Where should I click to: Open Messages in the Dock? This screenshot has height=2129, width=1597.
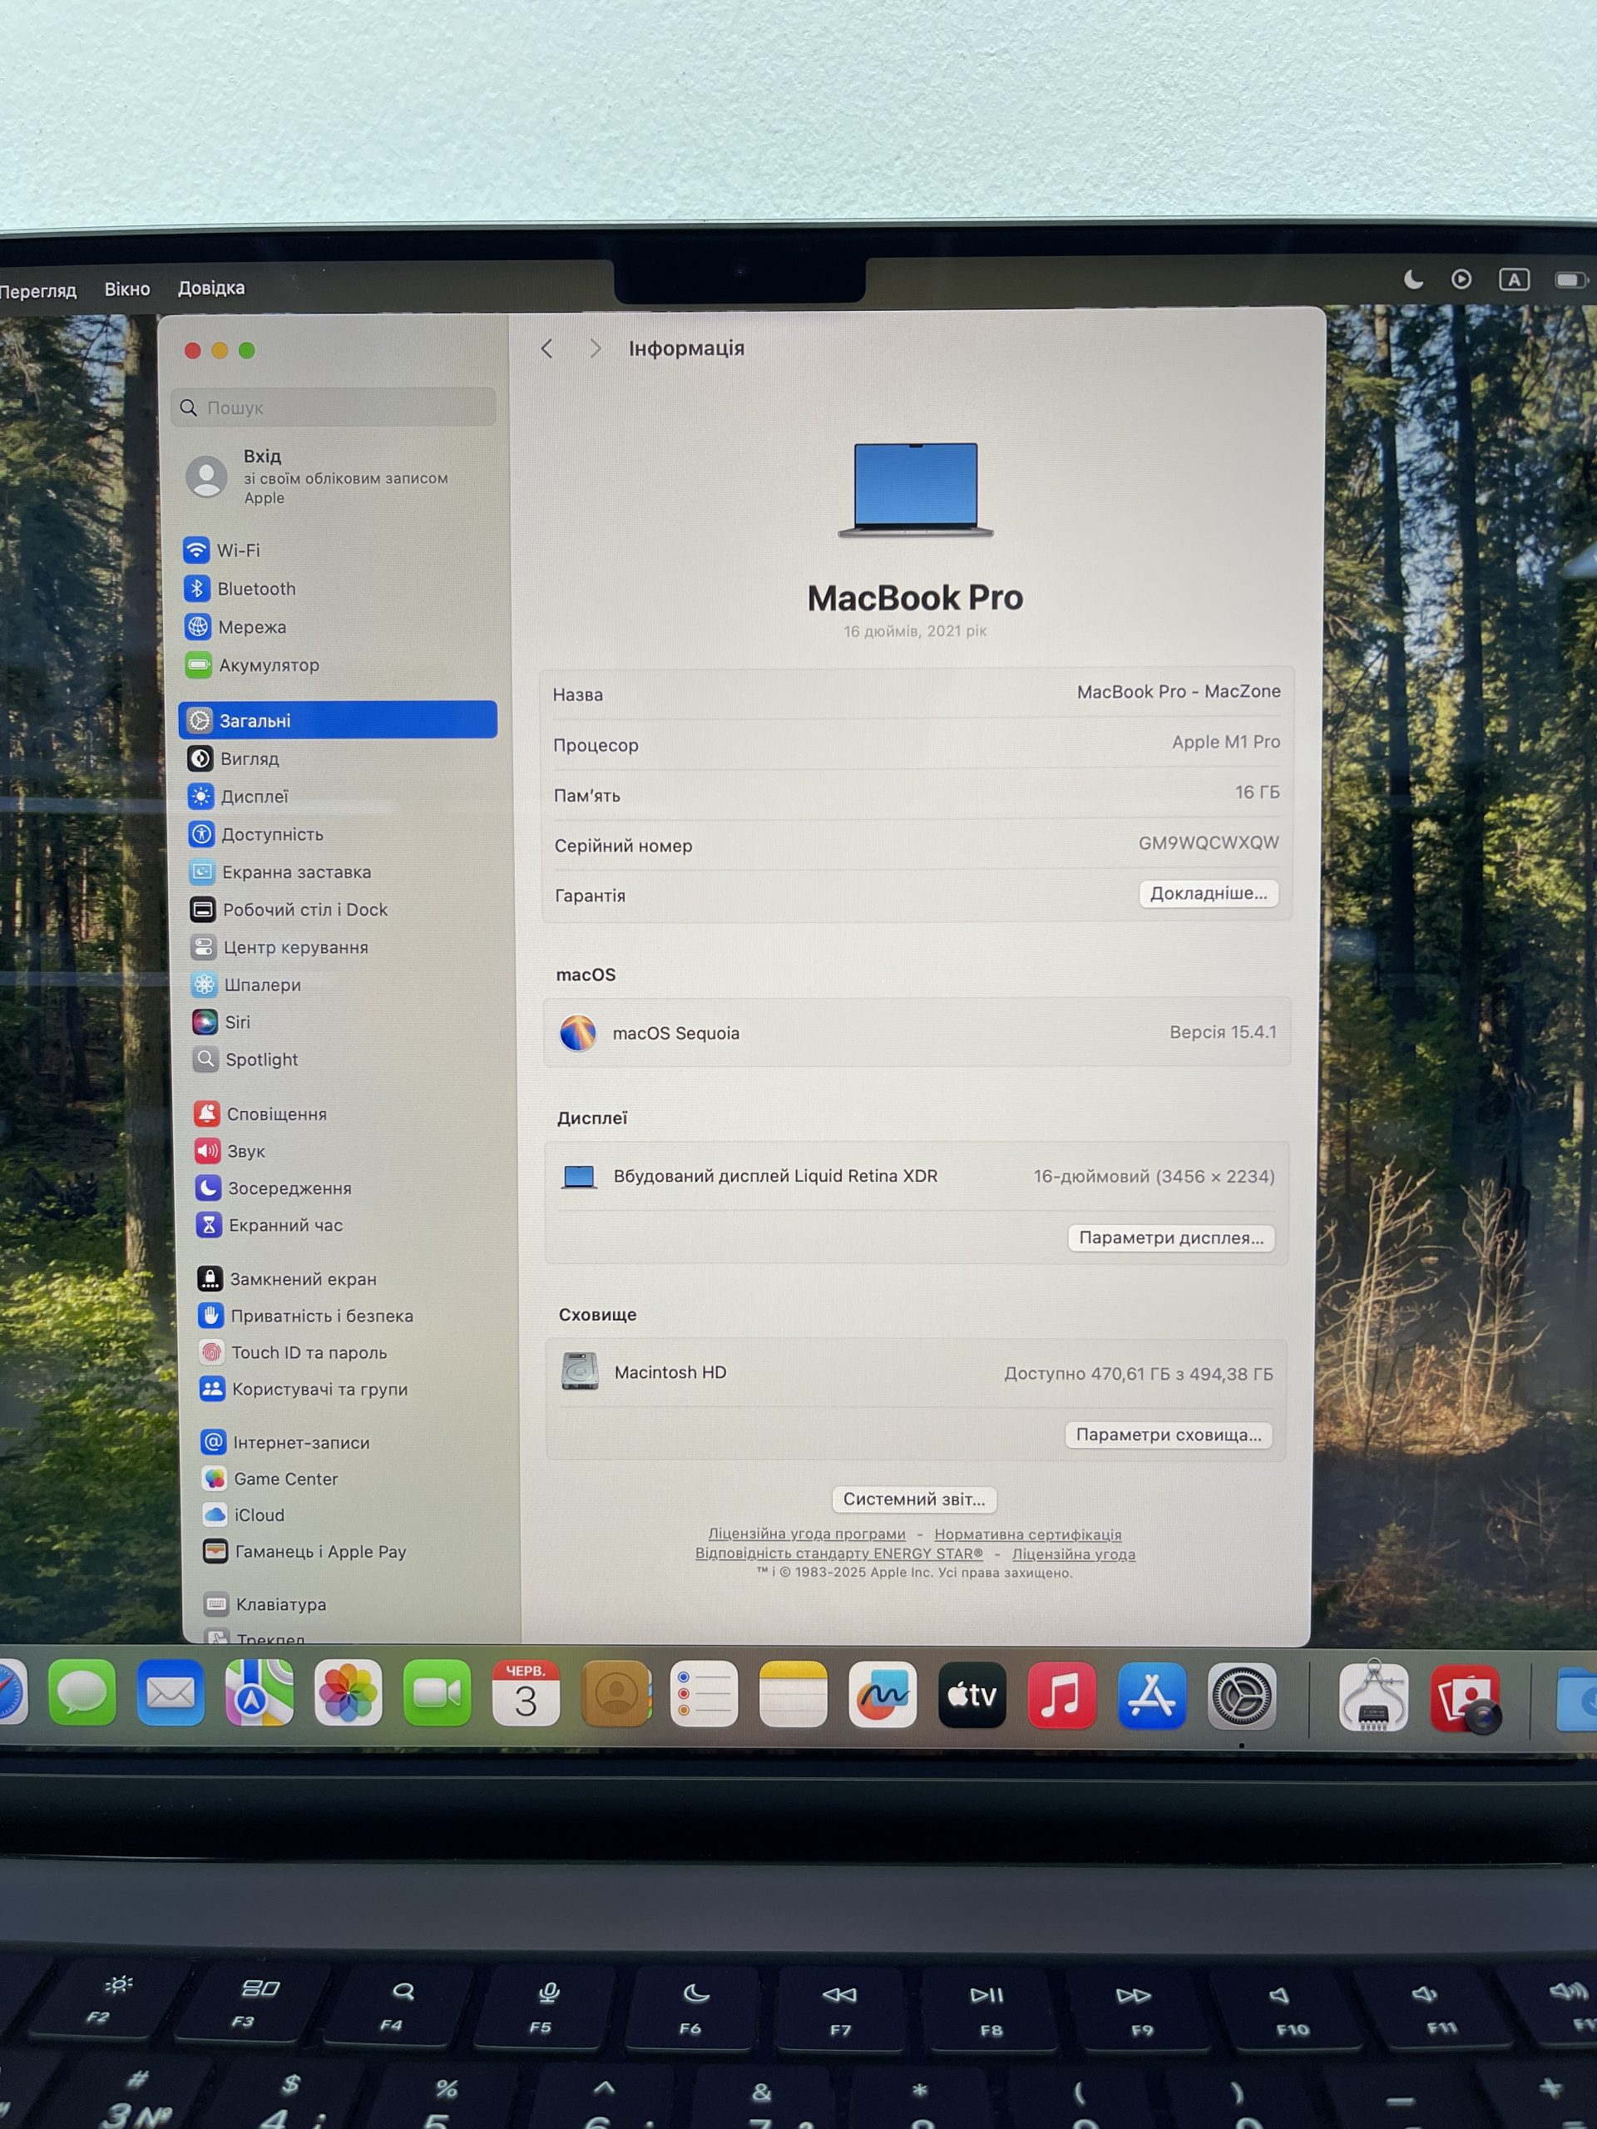[x=82, y=1692]
